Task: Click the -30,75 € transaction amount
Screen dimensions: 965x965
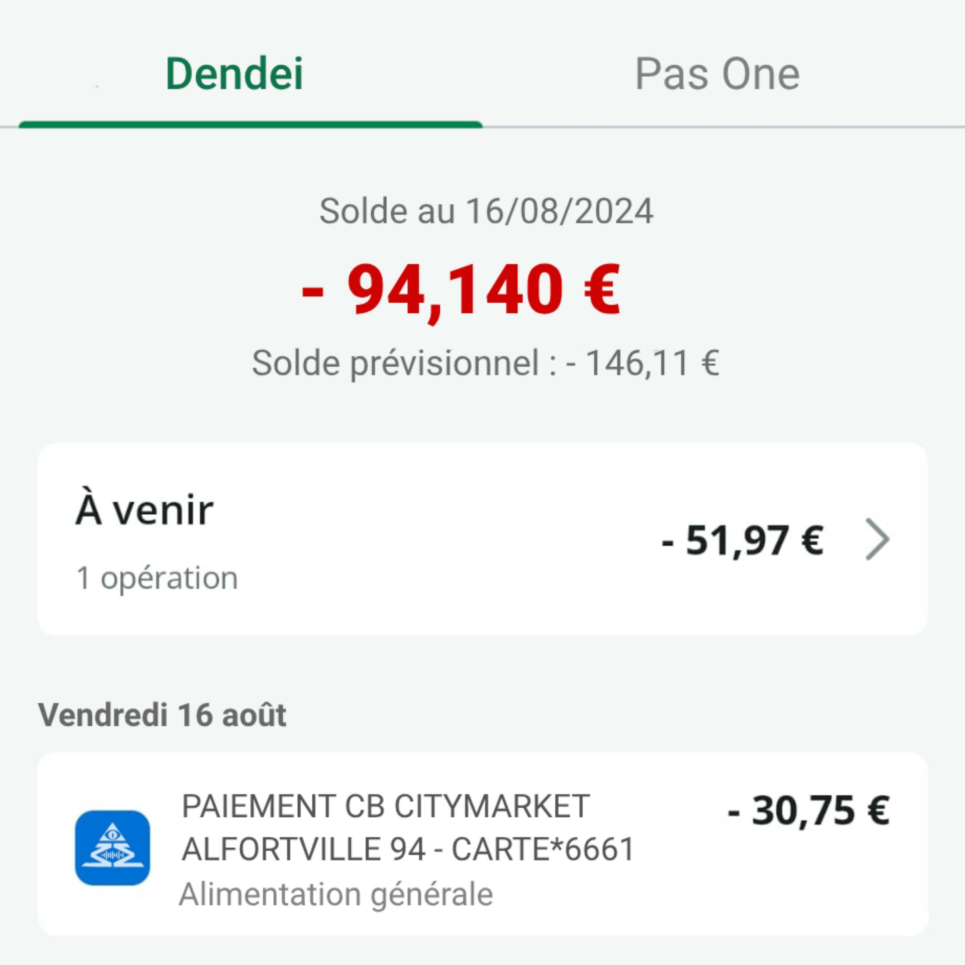Action: pos(808,810)
